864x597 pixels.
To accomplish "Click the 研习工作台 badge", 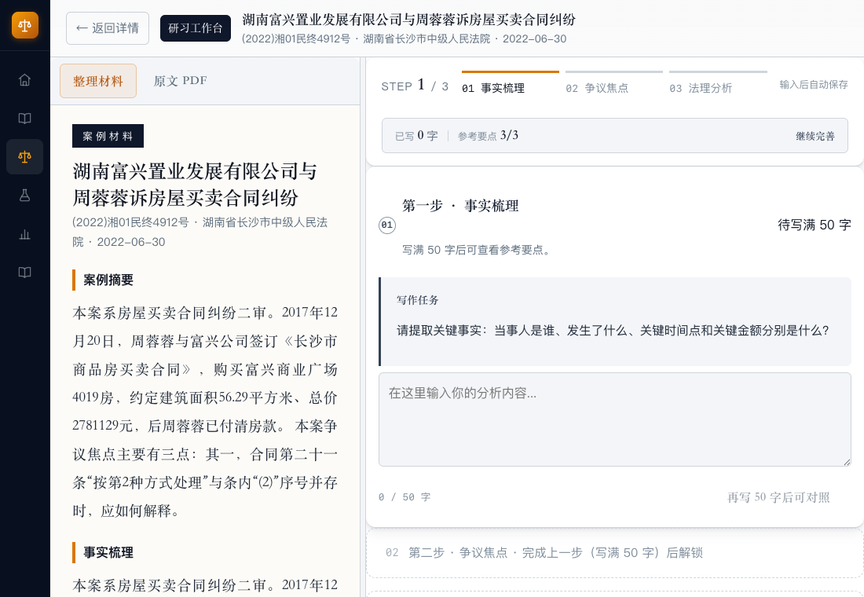I will coord(196,28).
